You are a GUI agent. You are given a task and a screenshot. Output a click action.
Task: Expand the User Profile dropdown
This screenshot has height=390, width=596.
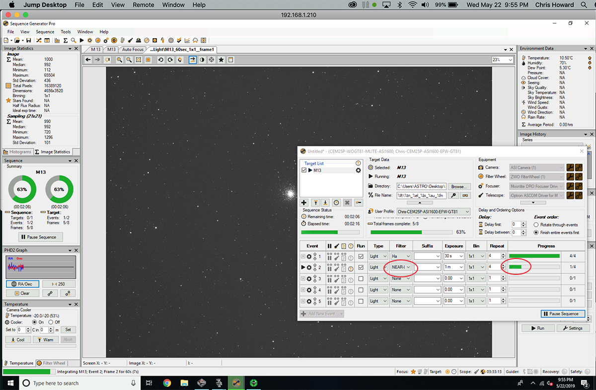click(x=466, y=211)
